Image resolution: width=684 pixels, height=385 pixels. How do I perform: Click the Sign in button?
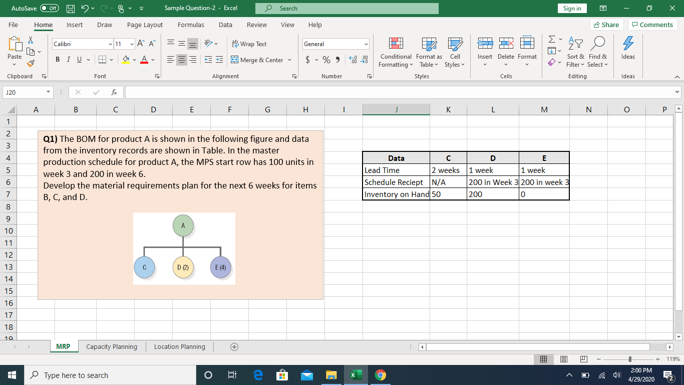coord(572,8)
